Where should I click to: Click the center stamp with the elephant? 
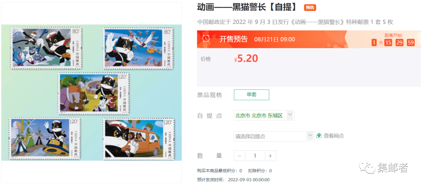[93, 93]
